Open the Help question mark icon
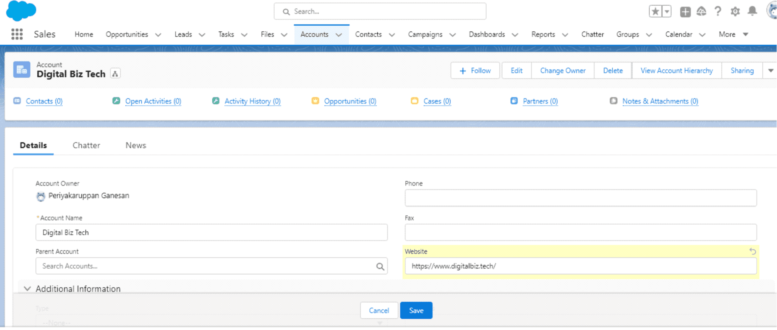 click(x=718, y=11)
